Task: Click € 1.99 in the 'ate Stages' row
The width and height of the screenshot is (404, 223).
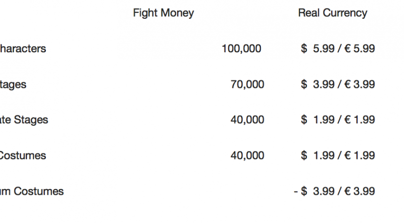Action: tap(360, 120)
